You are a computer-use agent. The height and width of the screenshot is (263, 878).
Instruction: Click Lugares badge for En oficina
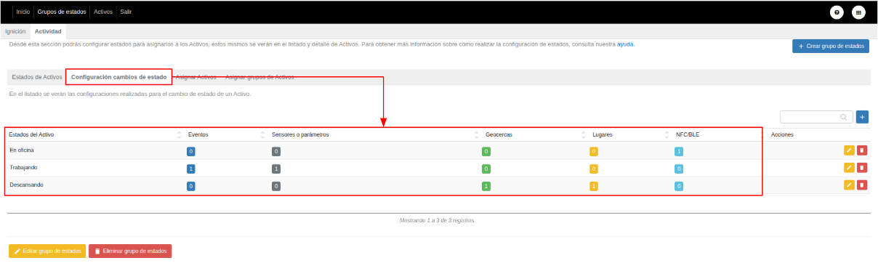coord(594,151)
